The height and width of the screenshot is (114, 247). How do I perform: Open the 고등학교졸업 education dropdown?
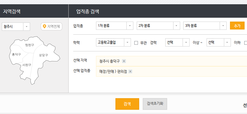pos(113,43)
